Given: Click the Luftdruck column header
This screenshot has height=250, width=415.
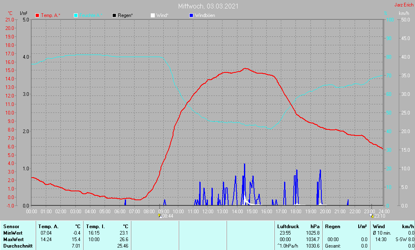Looking at the screenshot, I should (287, 227).
